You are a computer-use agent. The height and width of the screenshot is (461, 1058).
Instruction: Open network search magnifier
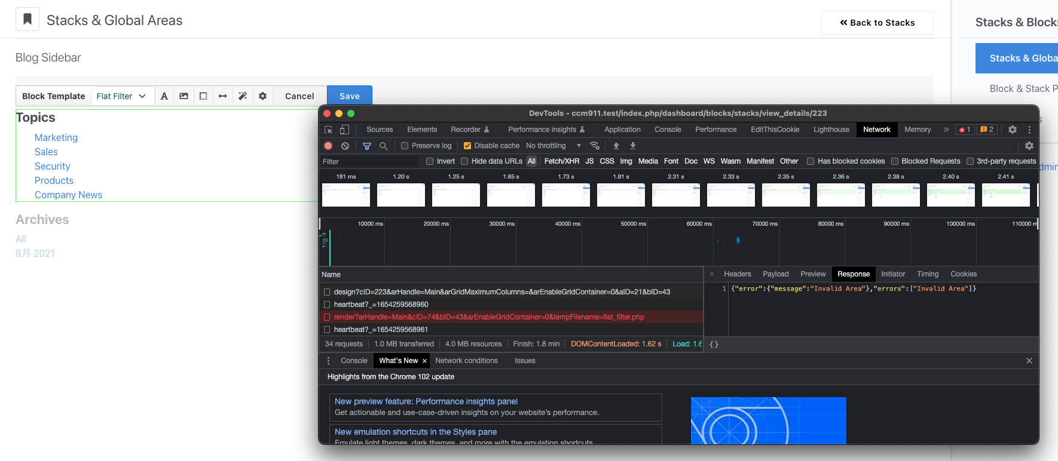click(383, 146)
